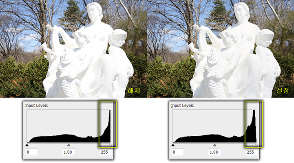Click the white point slider in right Levels panel
This screenshot has height=163, width=294.
[x=256, y=145]
